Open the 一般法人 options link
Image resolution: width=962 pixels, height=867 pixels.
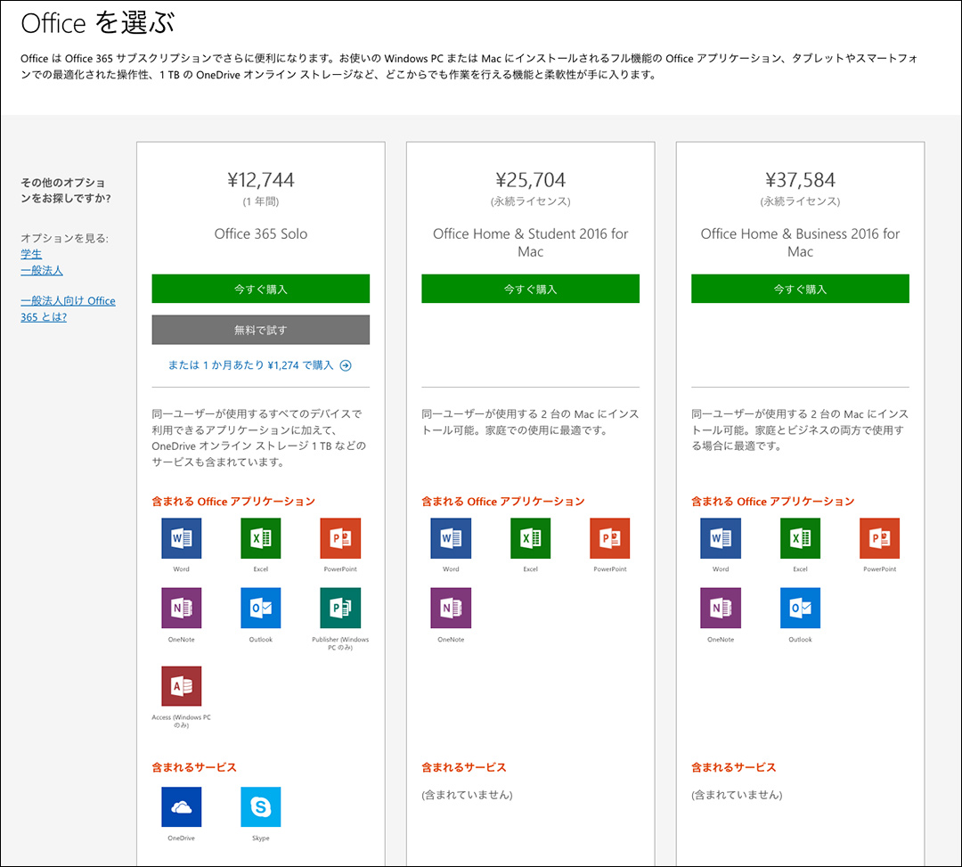(42, 271)
